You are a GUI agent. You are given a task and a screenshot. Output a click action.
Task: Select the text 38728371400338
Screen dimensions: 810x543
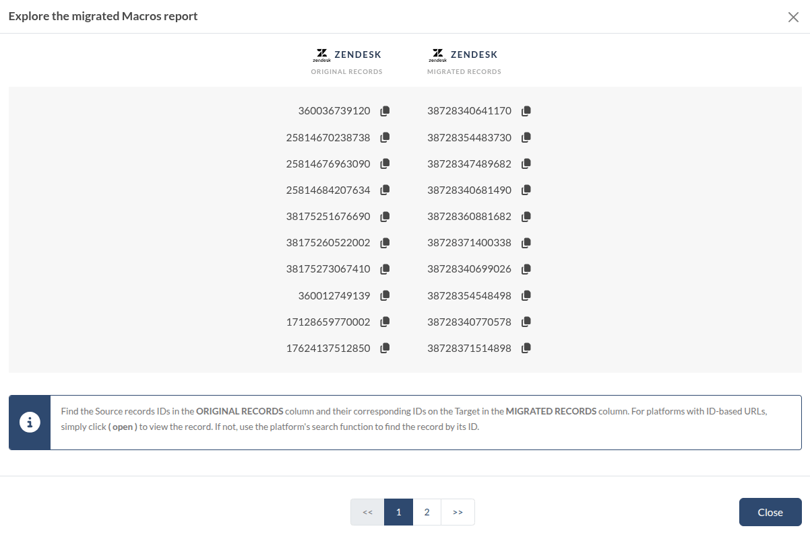tap(470, 243)
